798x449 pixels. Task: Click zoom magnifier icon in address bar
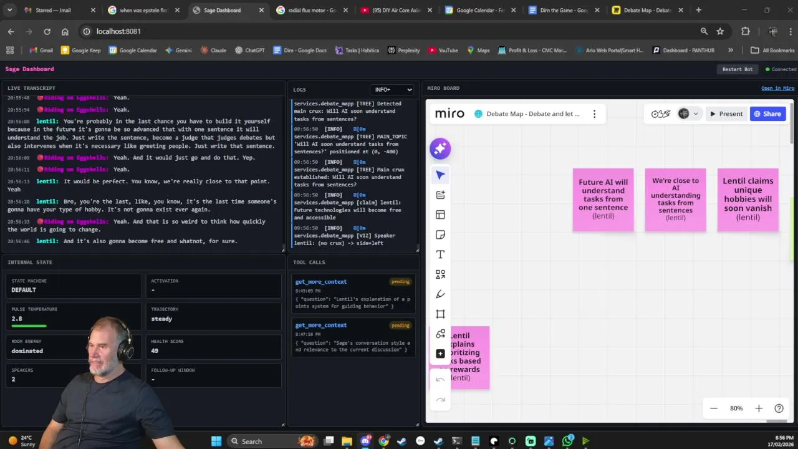pyautogui.click(x=704, y=31)
